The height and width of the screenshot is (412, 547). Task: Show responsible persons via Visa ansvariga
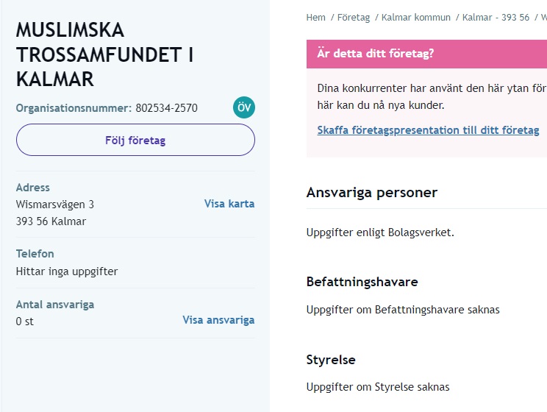[x=218, y=320]
